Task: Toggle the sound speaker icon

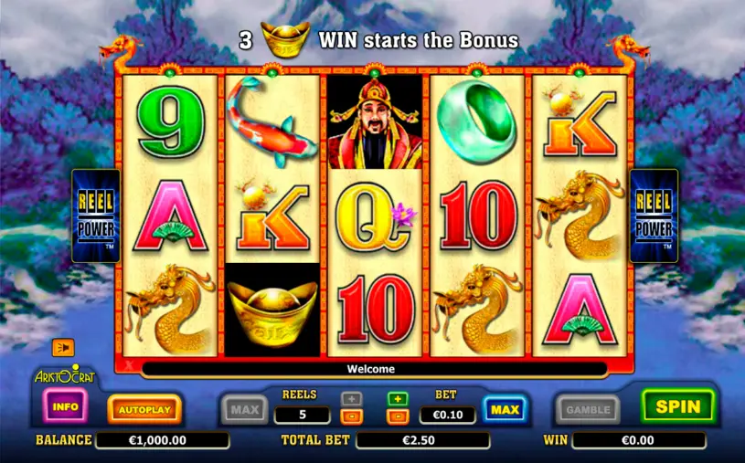Action: tap(63, 348)
